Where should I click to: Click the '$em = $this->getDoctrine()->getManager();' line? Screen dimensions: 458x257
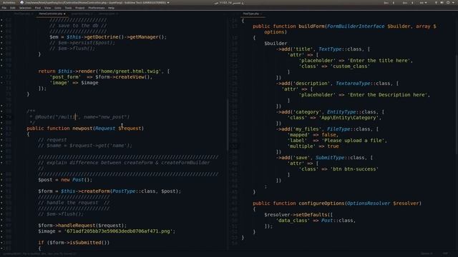click(x=108, y=37)
